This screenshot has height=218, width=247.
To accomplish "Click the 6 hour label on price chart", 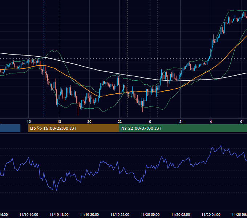I will pyautogui.click(x=241, y=122).
